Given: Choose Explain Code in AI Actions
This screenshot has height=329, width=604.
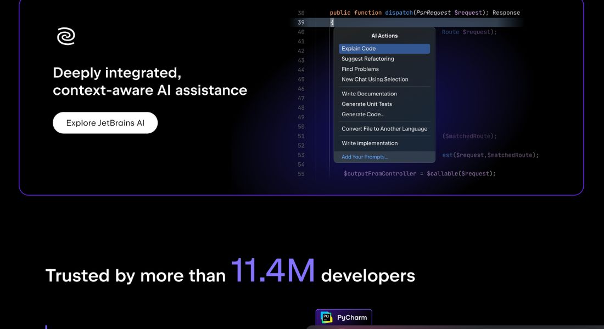Looking at the screenshot, I should point(384,48).
